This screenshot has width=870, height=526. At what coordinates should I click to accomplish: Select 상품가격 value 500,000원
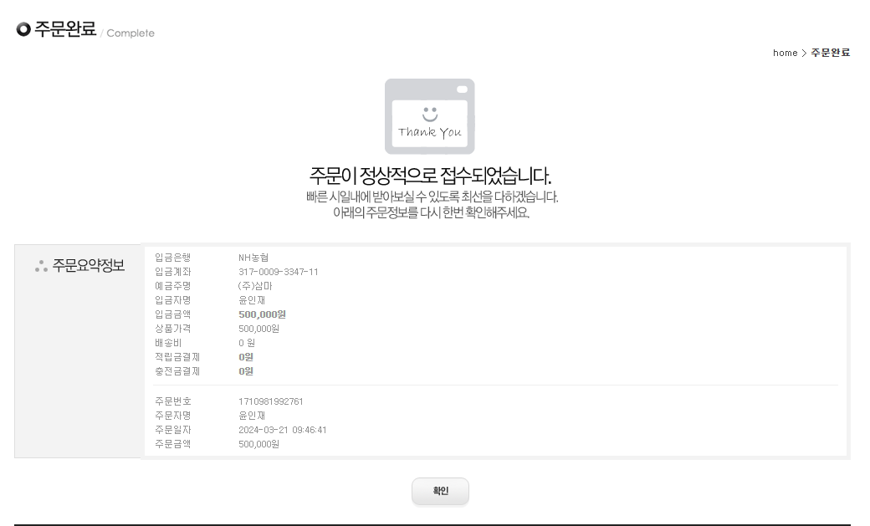click(x=258, y=329)
